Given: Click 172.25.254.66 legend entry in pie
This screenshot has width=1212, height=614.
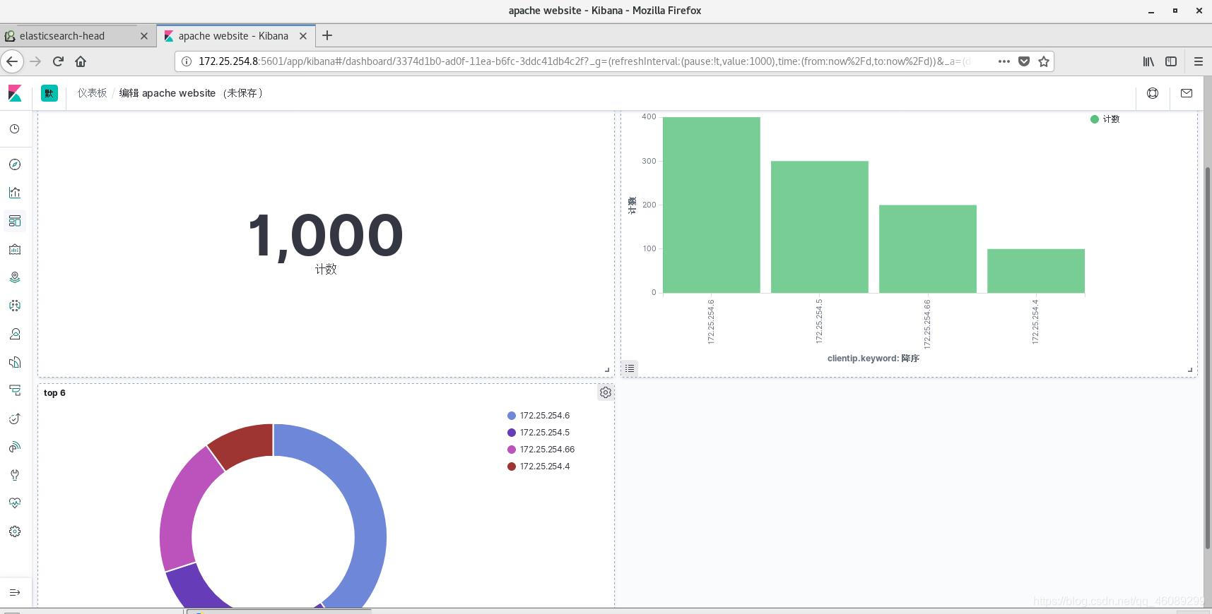Looking at the screenshot, I should click(x=541, y=450).
